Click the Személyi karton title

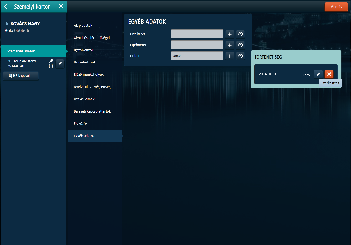click(32, 7)
